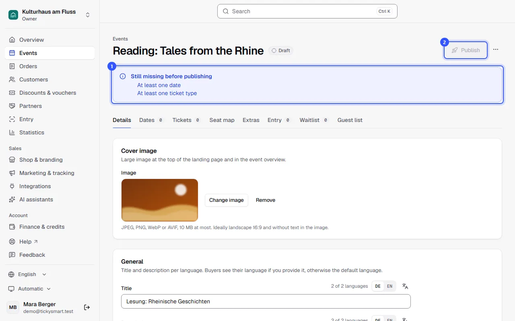Open the English language dropdown
Viewport: 515px width, 321px height.
28,274
